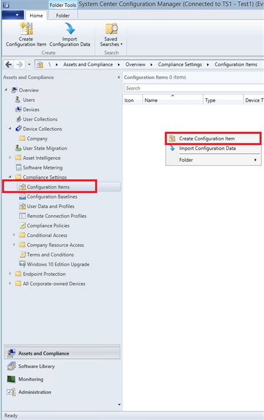
Task: Select Device Collections node icon
Action: [18, 129]
